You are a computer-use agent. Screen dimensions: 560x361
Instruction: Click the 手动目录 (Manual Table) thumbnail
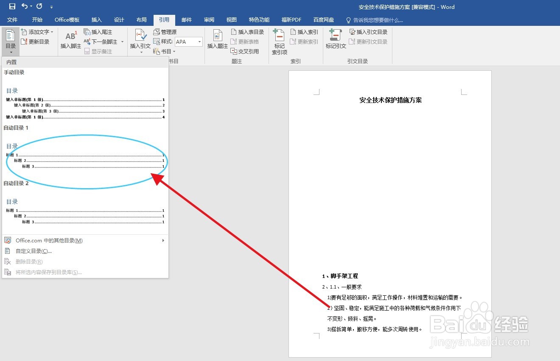tap(85, 102)
